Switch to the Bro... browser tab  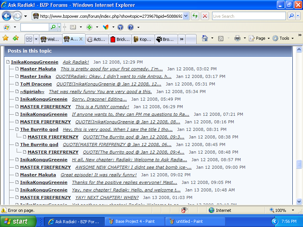coord(166,39)
